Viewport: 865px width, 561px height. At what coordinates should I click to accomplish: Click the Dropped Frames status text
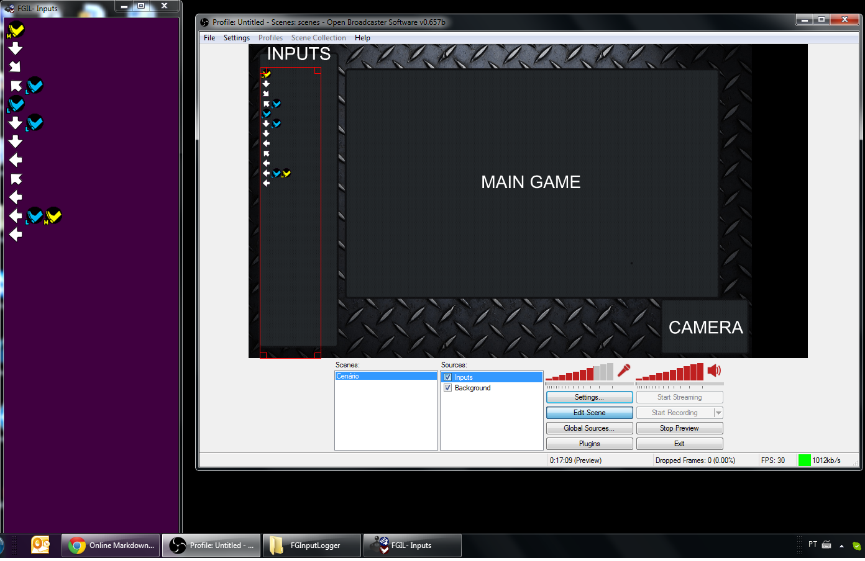[x=695, y=460]
